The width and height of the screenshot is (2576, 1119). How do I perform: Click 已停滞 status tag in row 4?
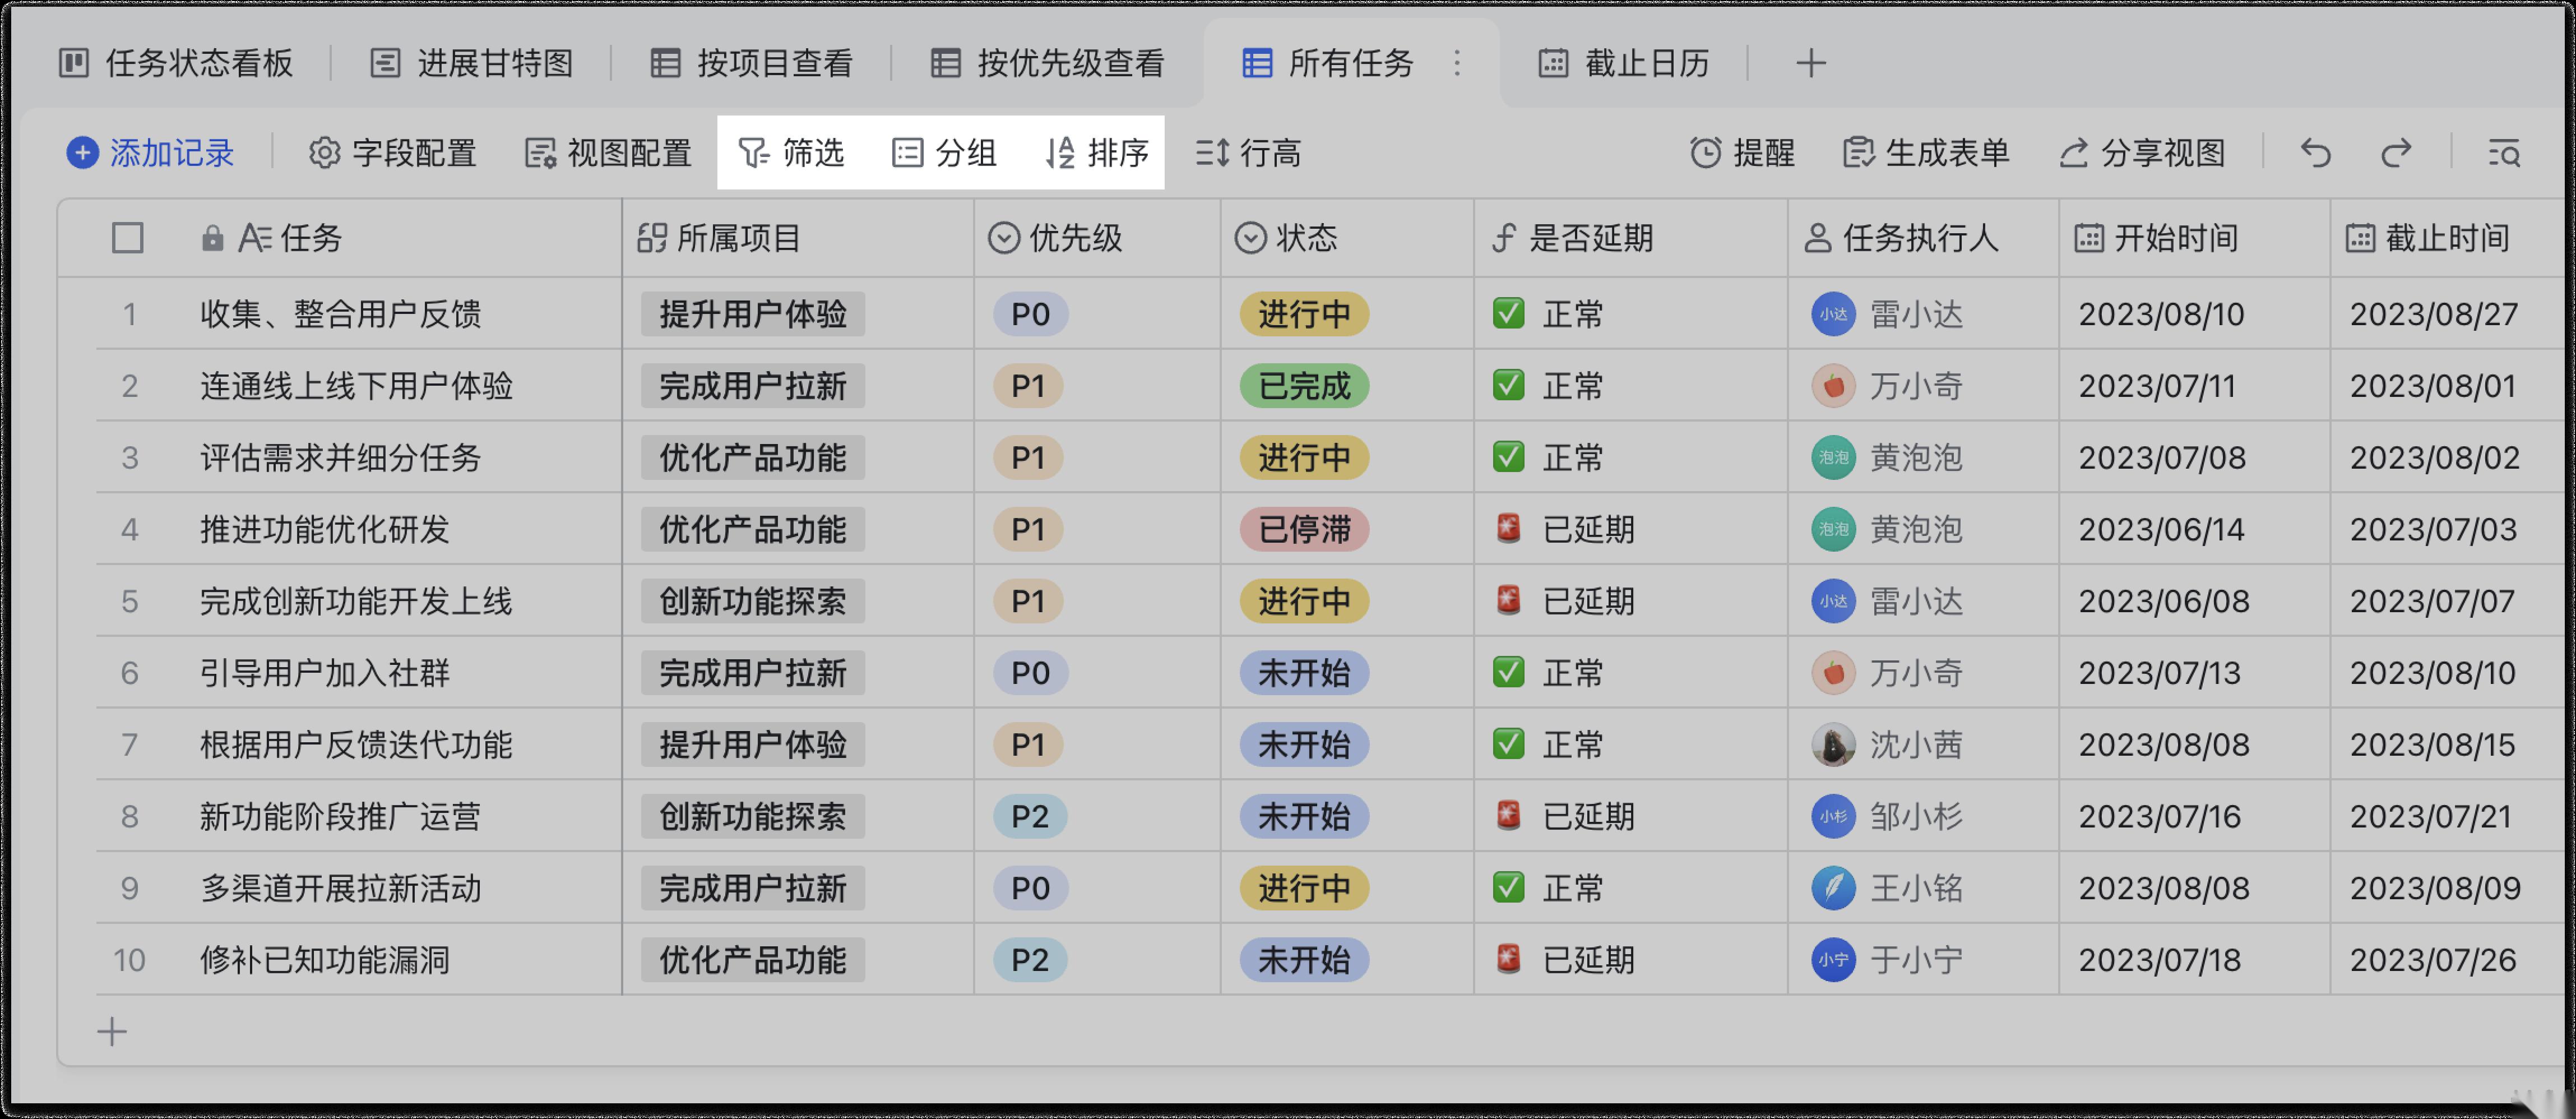tap(1304, 529)
